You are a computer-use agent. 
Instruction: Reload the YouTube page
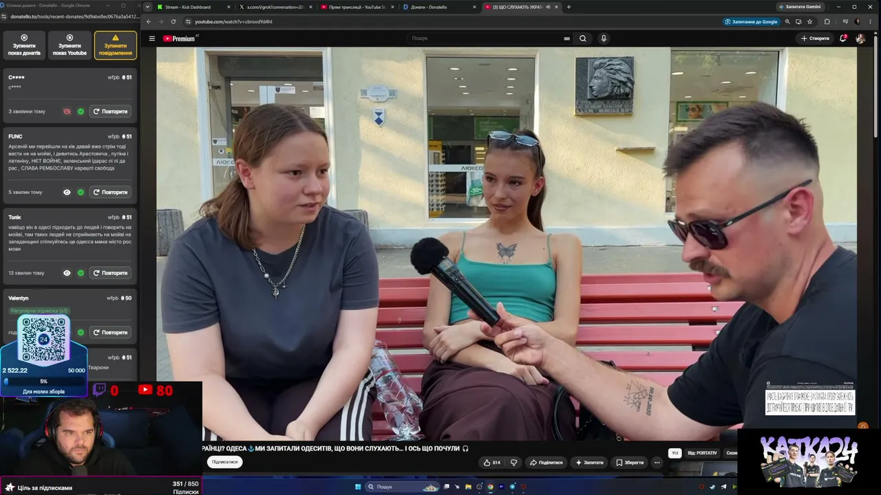(x=173, y=21)
